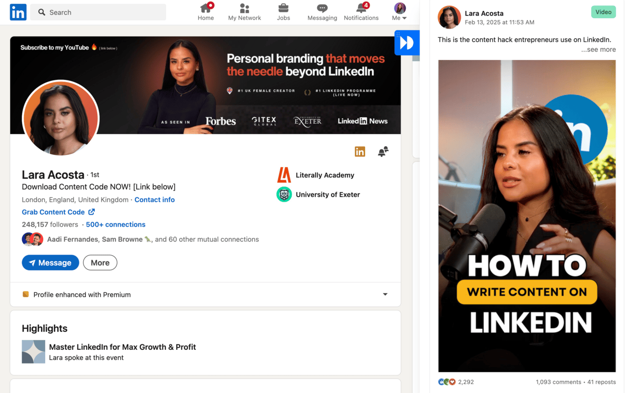Open the Messaging tab
Screen dimensions: 634x393
[322, 12]
